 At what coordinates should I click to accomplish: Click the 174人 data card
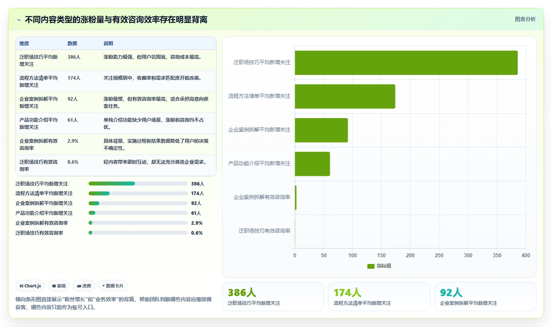[x=379, y=296]
